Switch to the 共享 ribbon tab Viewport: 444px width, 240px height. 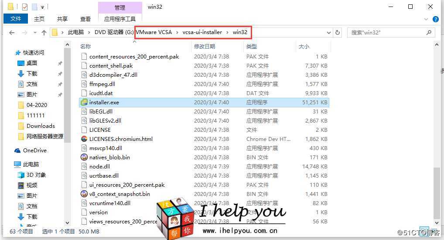coord(62,19)
